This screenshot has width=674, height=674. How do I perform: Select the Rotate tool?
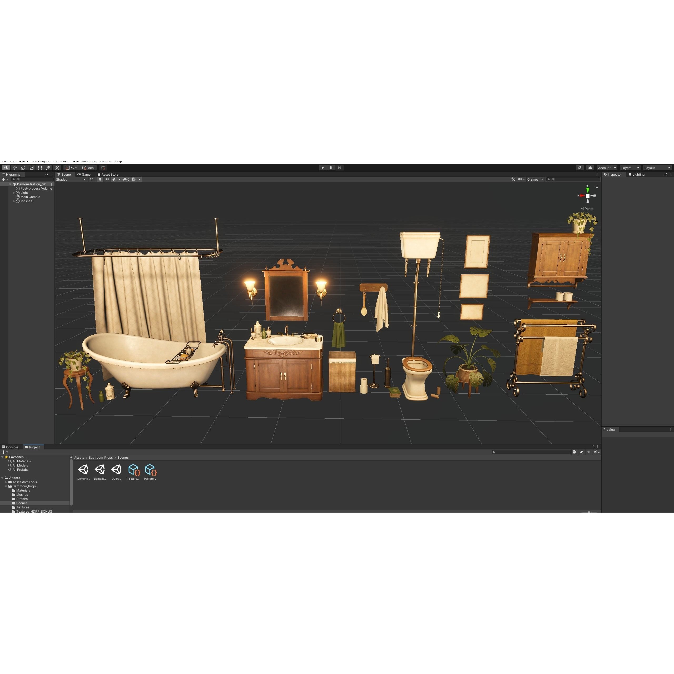click(x=23, y=168)
